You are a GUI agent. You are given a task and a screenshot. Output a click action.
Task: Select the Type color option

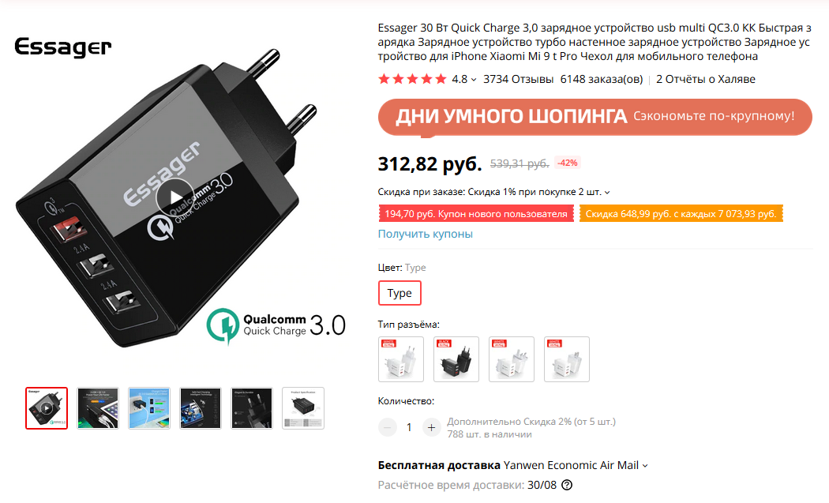pos(399,293)
